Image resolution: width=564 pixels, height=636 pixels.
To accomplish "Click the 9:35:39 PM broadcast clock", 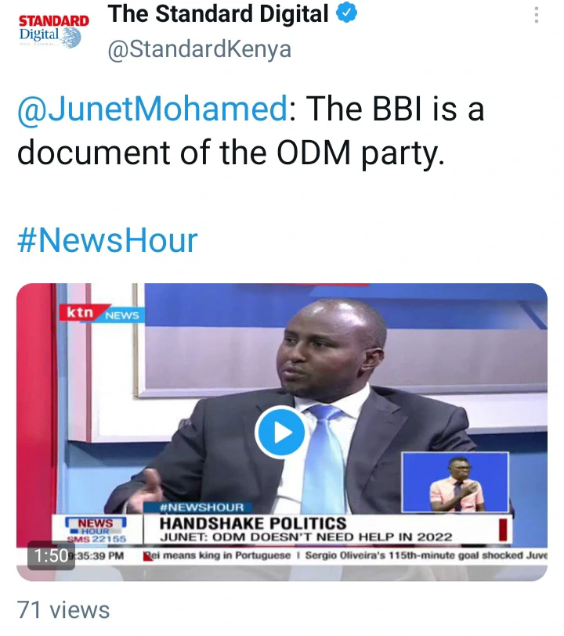I will point(96,555).
